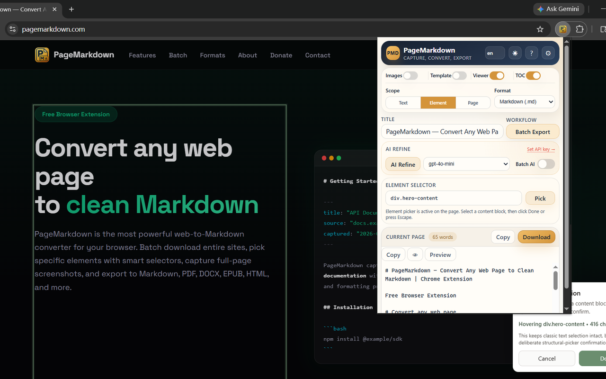
Task: Select the Text scope option
Action: click(x=403, y=103)
